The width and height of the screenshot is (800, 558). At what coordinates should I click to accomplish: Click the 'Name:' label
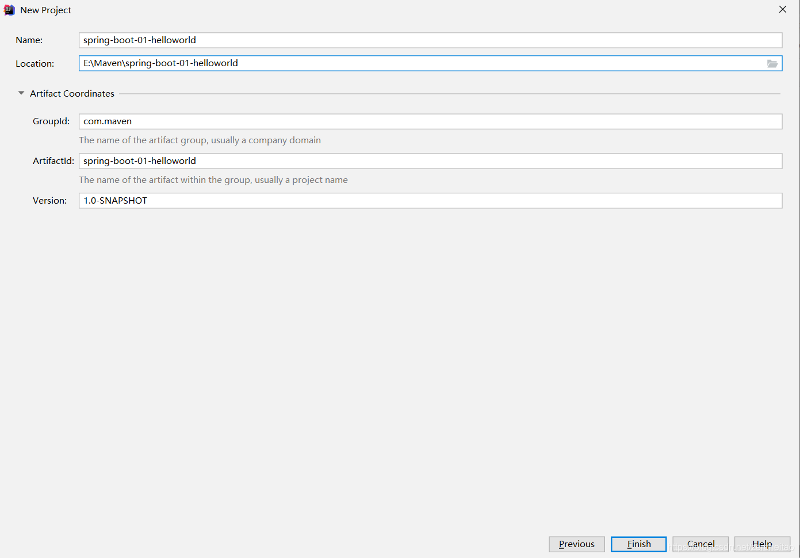pyautogui.click(x=29, y=40)
